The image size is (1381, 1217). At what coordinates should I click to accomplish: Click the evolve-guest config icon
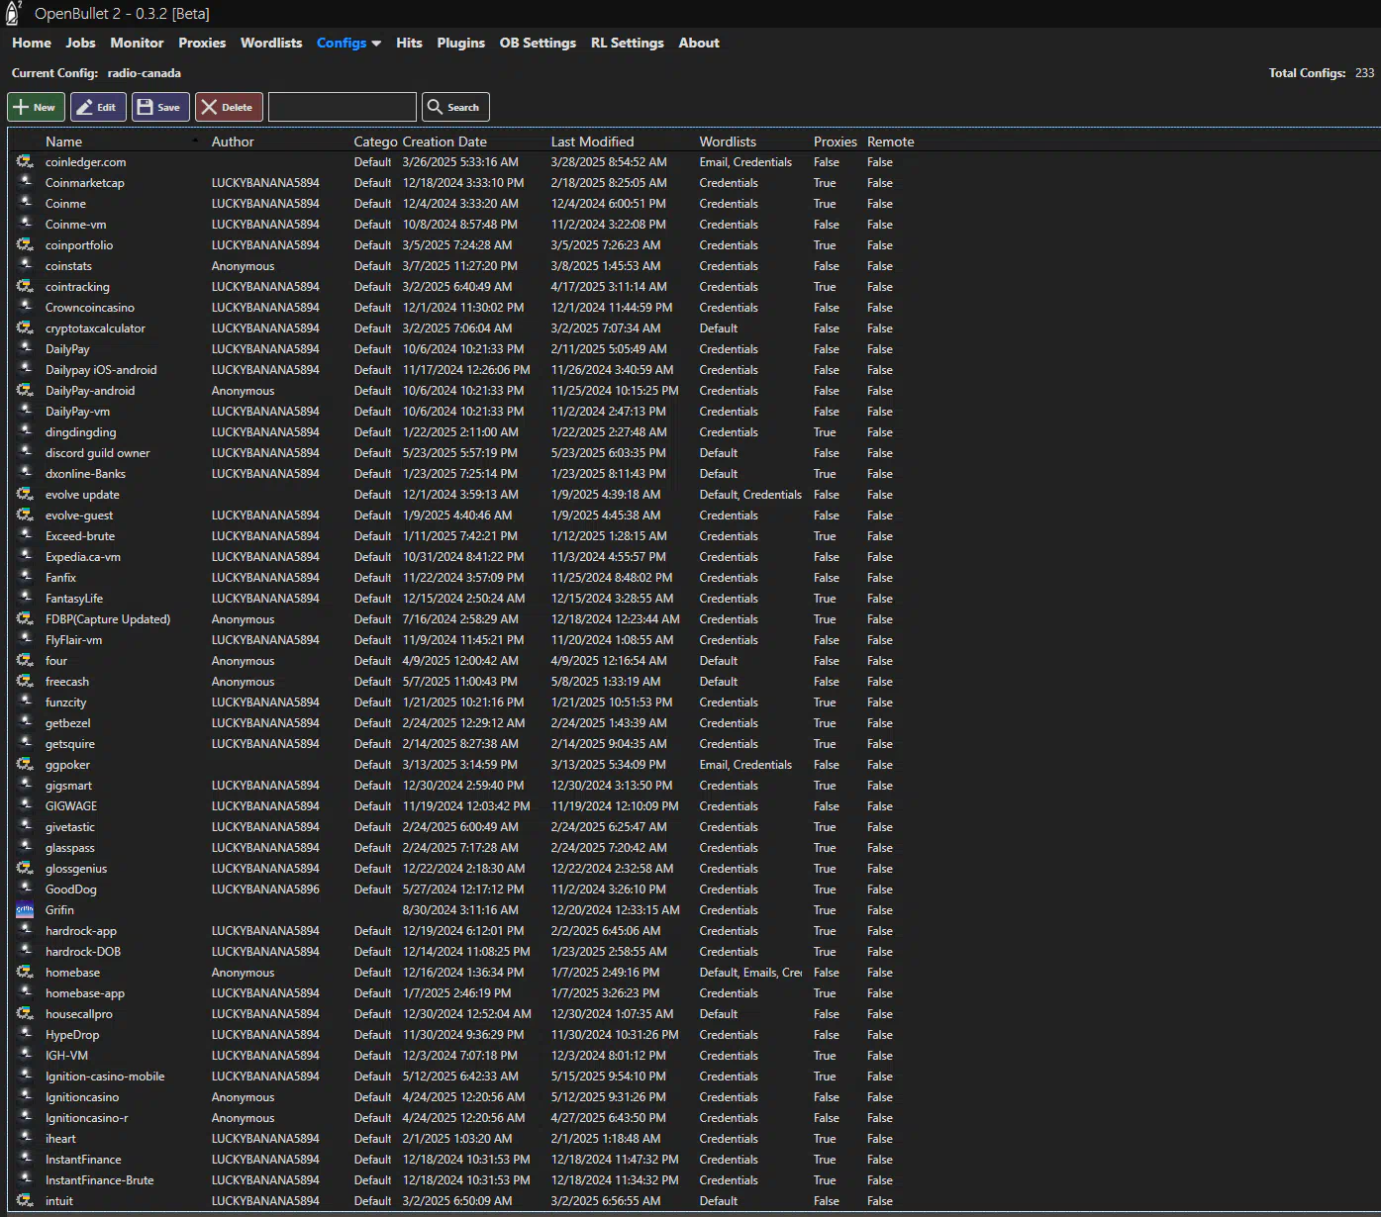pyautogui.click(x=25, y=515)
